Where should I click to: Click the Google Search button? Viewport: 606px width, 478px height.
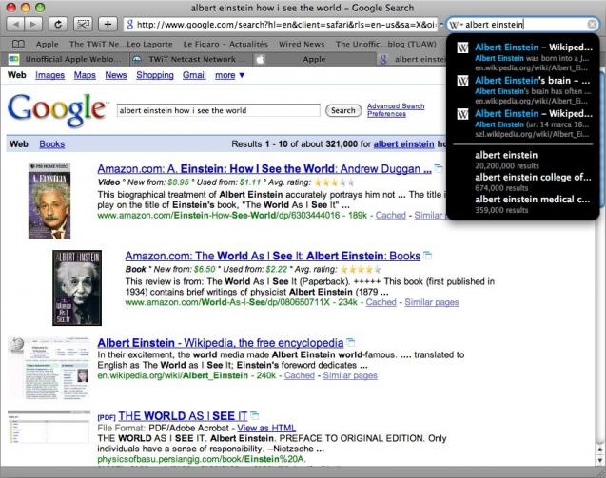(x=343, y=110)
